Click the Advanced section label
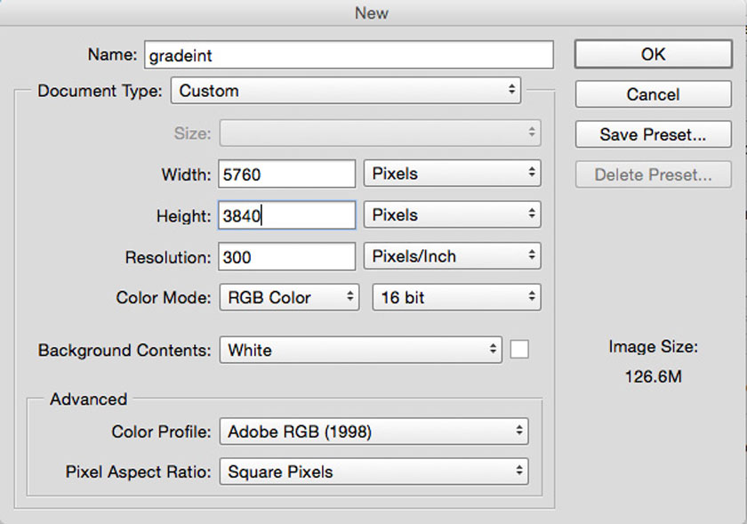747x524 pixels. (x=88, y=399)
